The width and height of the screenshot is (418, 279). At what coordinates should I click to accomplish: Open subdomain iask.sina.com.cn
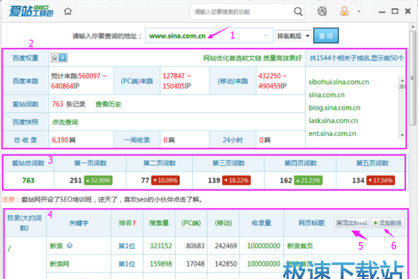[x=333, y=121]
